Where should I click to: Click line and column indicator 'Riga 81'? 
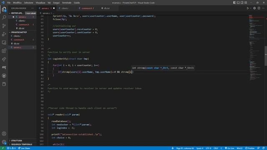tap(185, 148)
